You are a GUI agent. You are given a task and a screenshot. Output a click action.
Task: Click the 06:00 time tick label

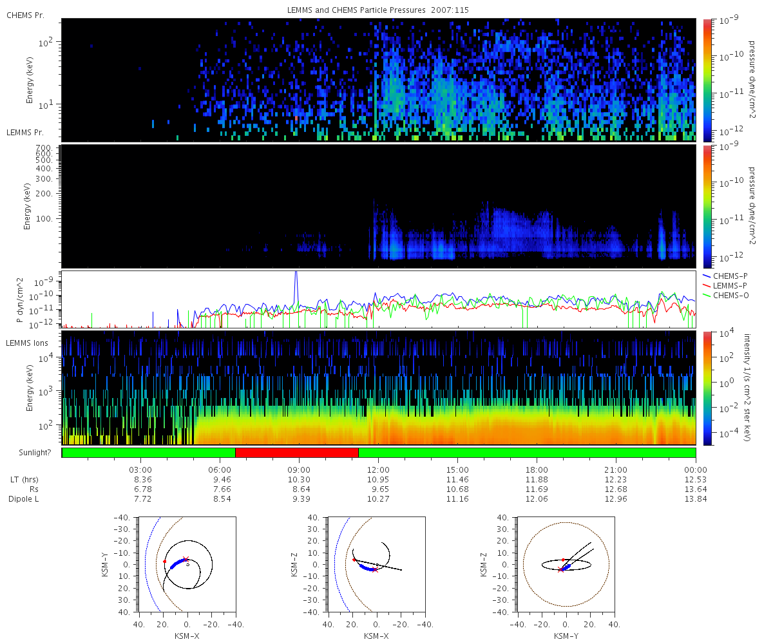(x=220, y=470)
